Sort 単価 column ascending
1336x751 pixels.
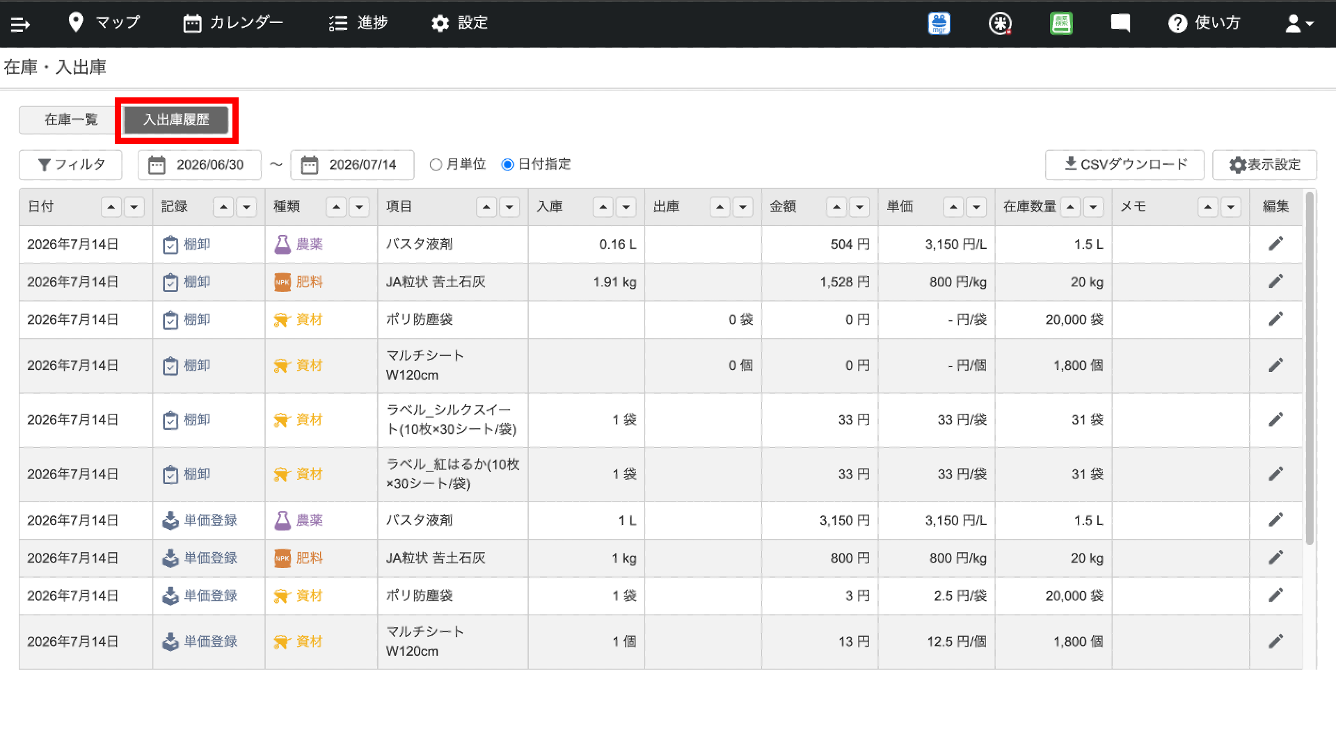(954, 207)
